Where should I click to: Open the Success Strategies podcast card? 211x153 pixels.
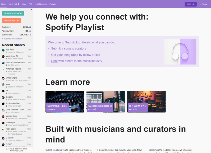point(105,101)
